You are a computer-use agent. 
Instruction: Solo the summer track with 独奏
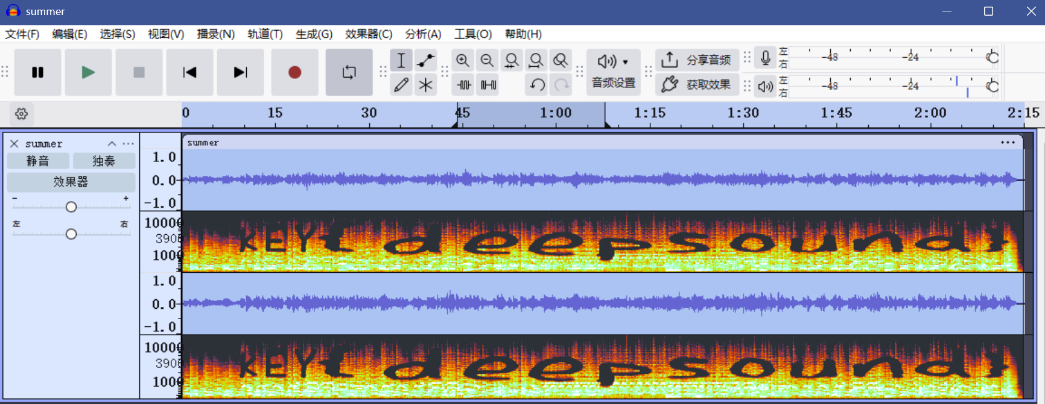pos(104,161)
